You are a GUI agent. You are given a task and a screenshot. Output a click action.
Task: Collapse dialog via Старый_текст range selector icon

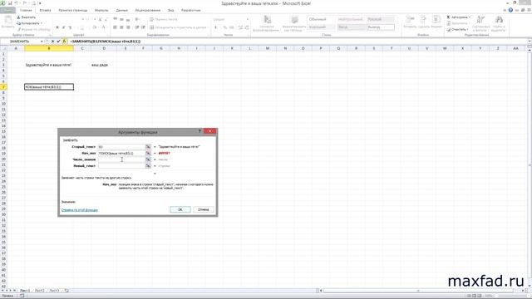[x=148, y=147]
